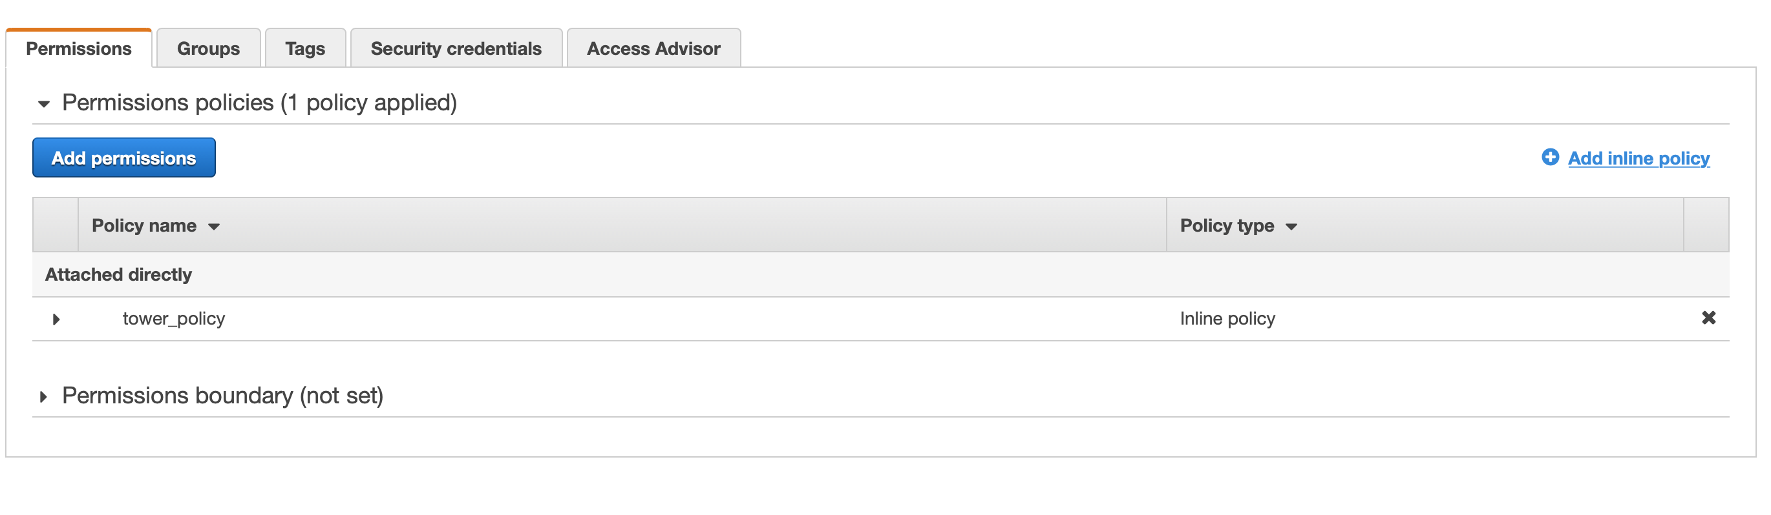The image size is (1771, 515).
Task: Collapse the Permissions policies section arrow
Action: [44, 105]
